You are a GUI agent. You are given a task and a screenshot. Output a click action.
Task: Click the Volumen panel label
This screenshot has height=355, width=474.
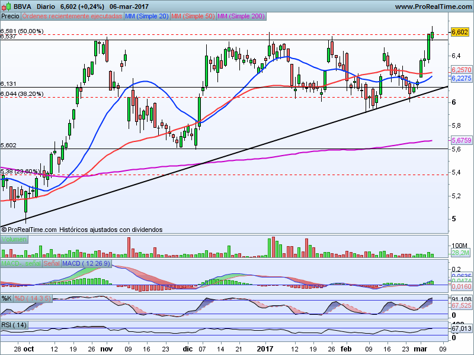[14, 240]
